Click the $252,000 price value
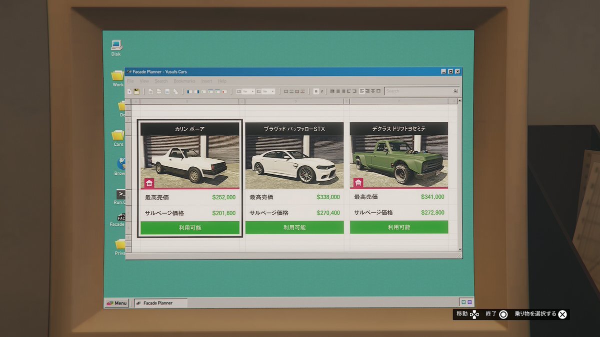Image resolution: width=600 pixels, height=337 pixels. 223,197
